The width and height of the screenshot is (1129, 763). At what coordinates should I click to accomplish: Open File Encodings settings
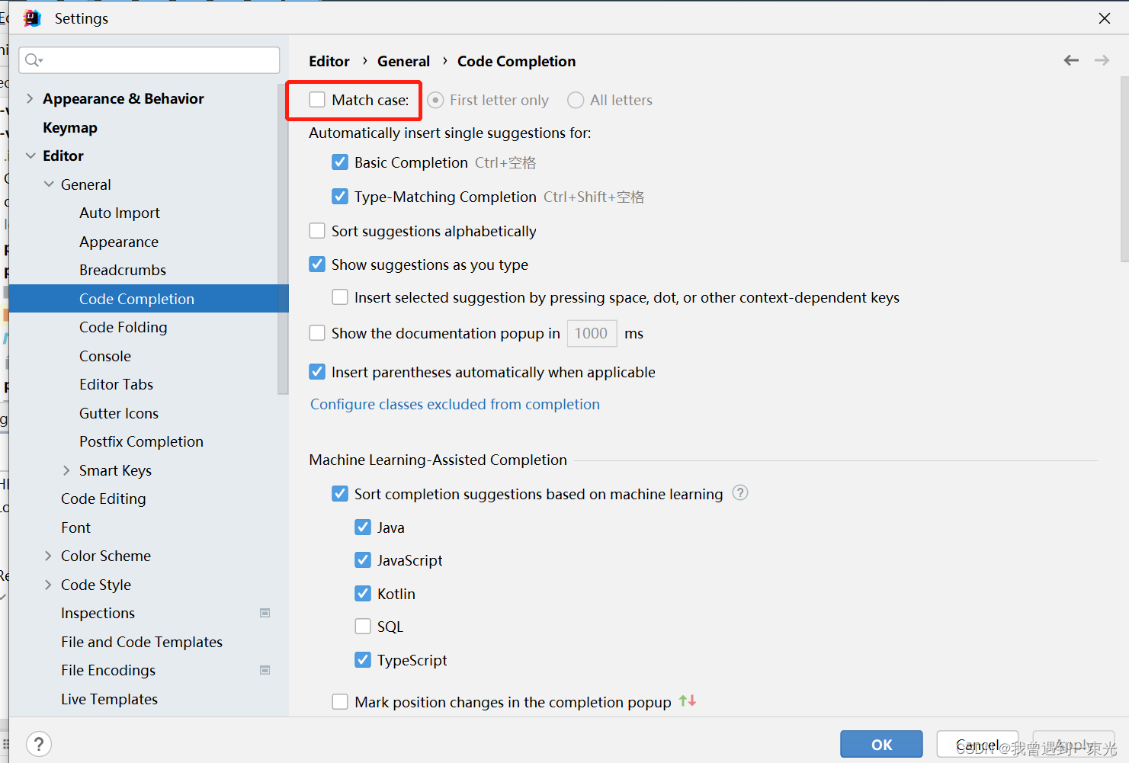pos(108,670)
